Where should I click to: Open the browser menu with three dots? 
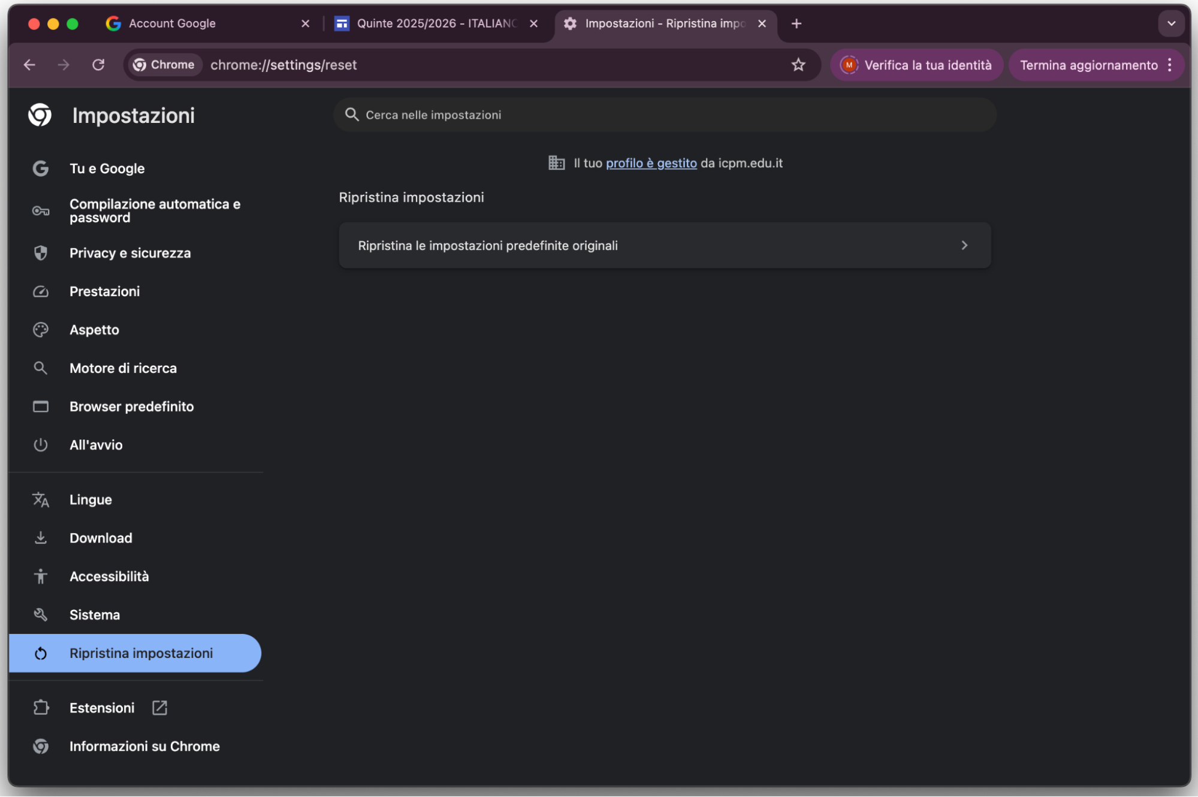coord(1170,65)
